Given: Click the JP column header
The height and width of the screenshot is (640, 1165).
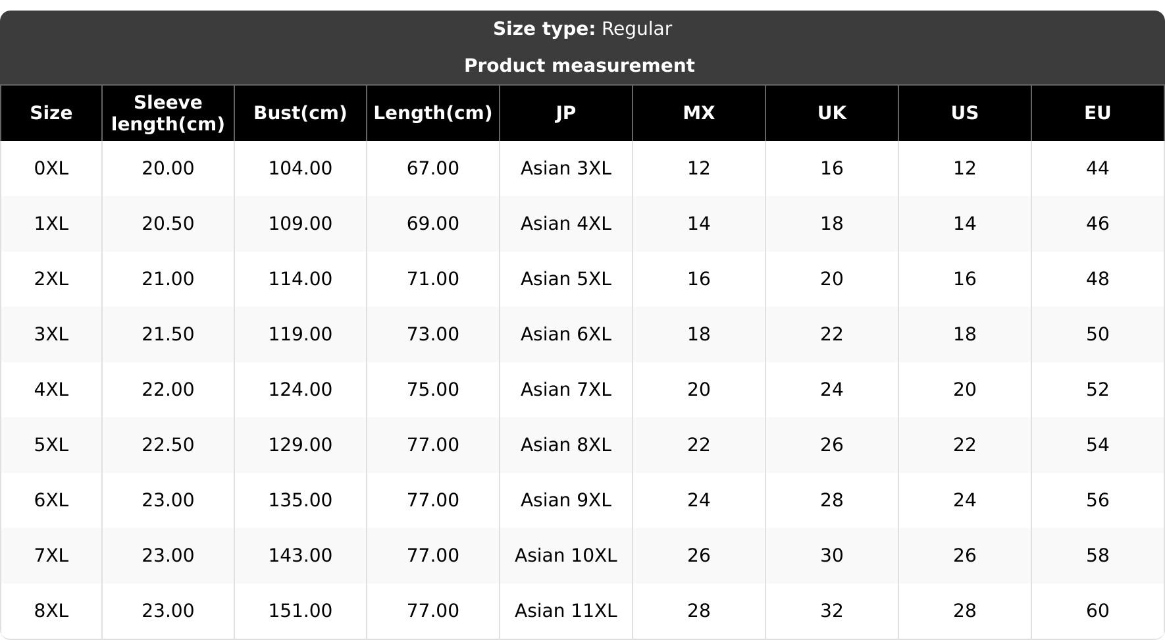Looking at the screenshot, I should pyautogui.click(x=565, y=113).
